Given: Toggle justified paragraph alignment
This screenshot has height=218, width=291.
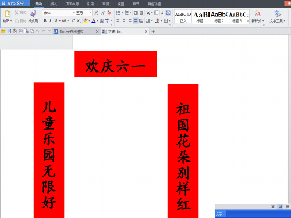Looking at the screenshot, I should (136, 20).
